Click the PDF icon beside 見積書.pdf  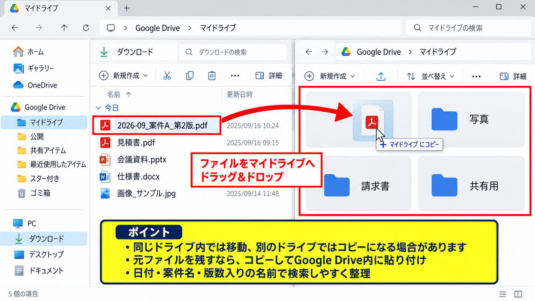[x=105, y=142]
